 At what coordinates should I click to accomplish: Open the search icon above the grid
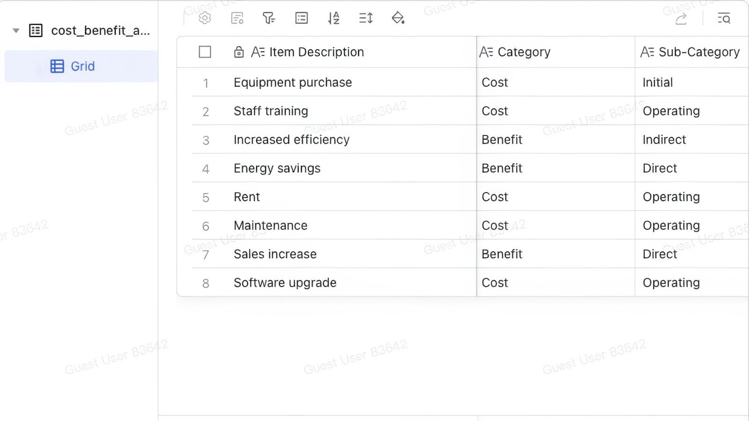click(x=724, y=19)
